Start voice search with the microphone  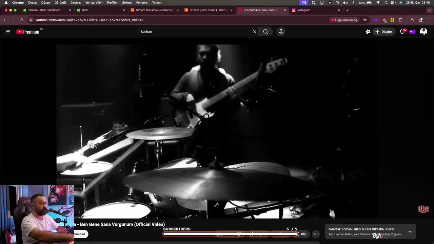click(x=281, y=32)
